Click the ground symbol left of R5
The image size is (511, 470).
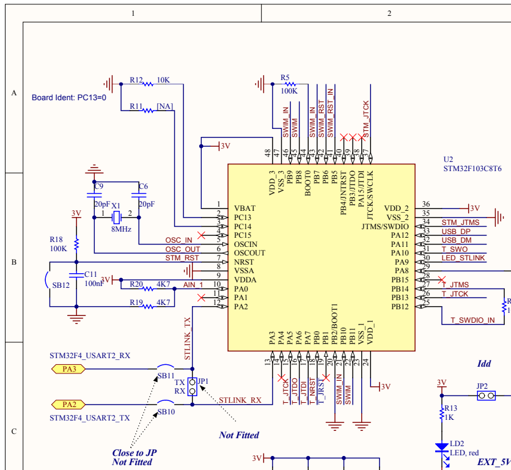pyautogui.click(x=260, y=84)
